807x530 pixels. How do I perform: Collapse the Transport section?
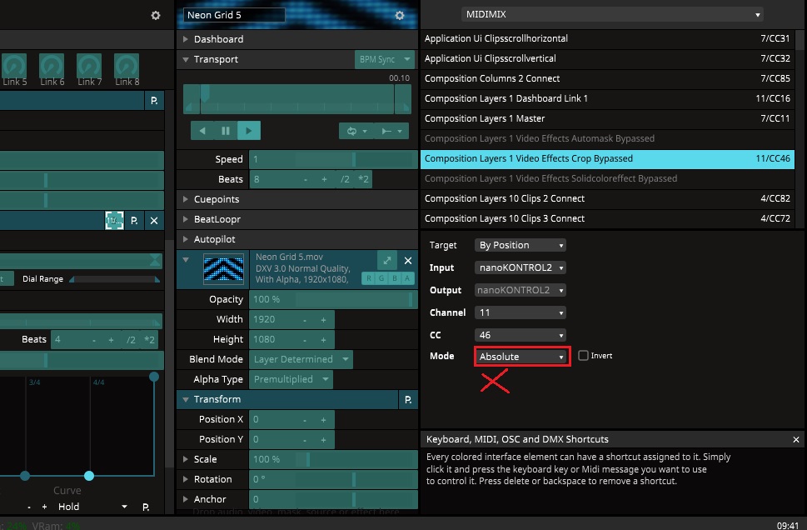click(185, 59)
